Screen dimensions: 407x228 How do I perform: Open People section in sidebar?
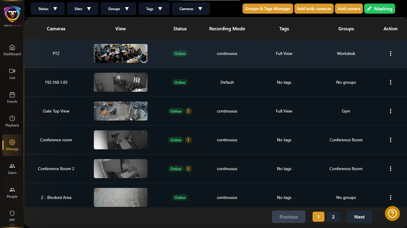click(12, 192)
